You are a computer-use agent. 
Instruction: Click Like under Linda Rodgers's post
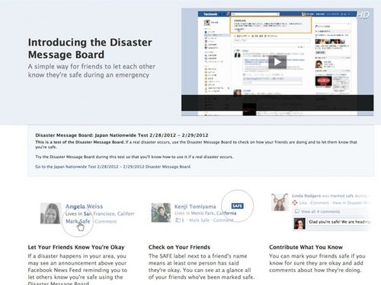303,203
